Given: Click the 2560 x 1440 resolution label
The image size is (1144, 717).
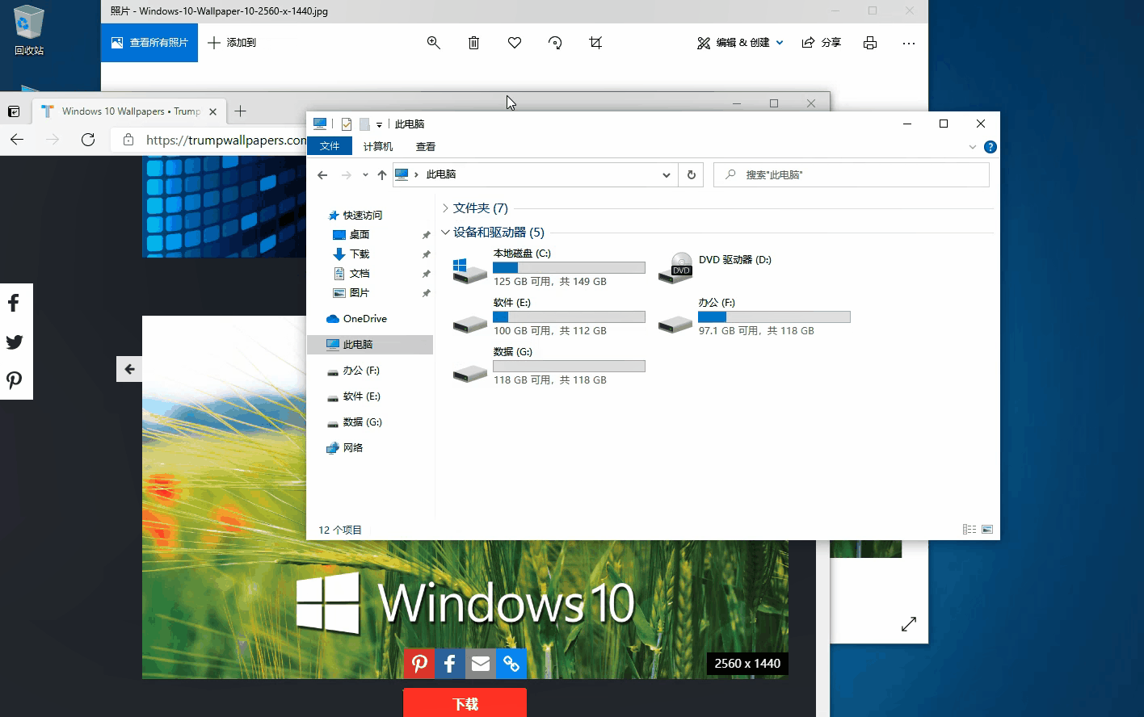Looking at the screenshot, I should pos(747,664).
